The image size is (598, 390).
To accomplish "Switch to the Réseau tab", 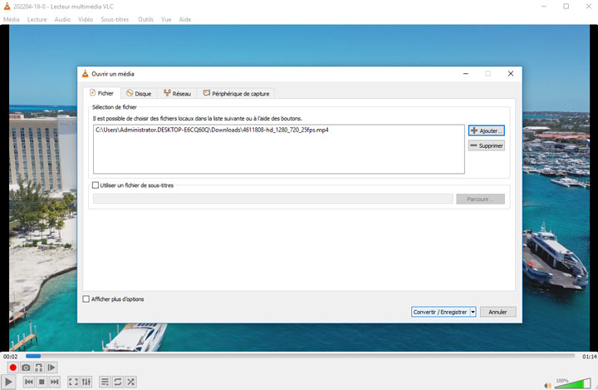I will [177, 93].
